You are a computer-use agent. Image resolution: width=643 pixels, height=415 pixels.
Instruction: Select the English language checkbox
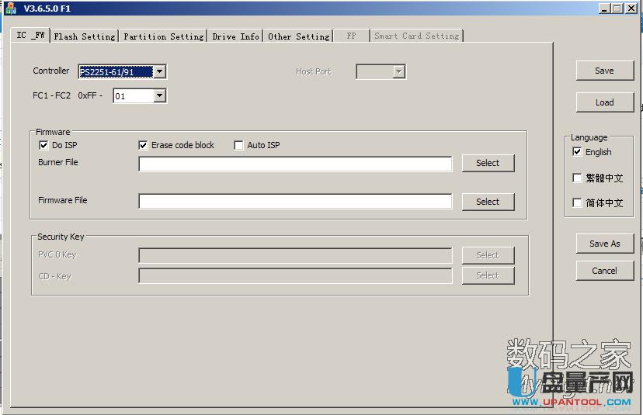pyautogui.click(x=577, y=152)
